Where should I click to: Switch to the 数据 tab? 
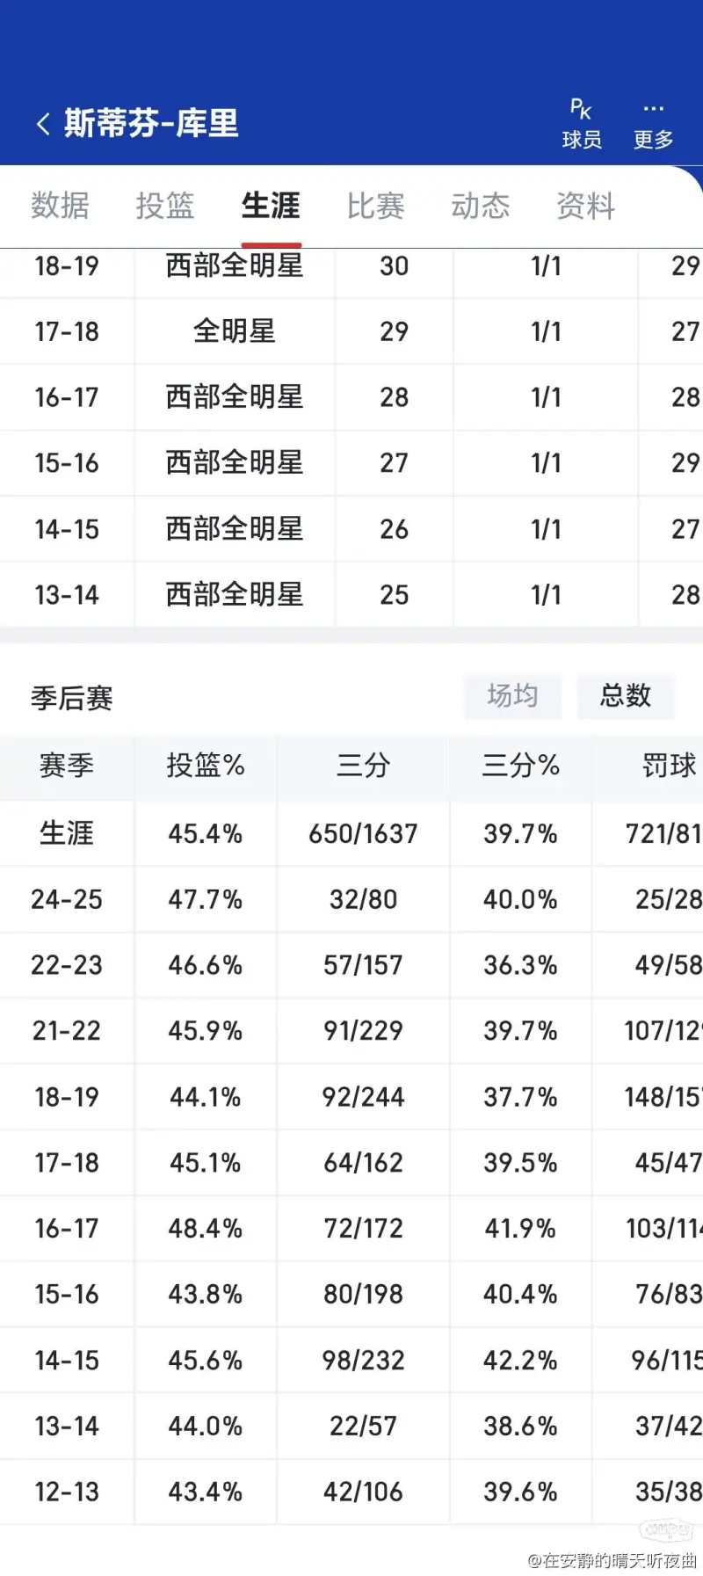60,206
